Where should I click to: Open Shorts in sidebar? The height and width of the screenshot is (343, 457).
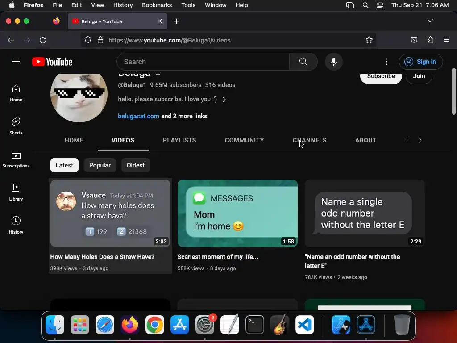[x=16, y=126]
